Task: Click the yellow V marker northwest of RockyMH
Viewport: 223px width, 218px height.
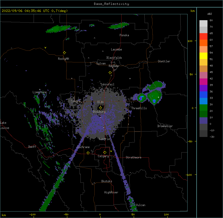Action: (x=45, y=48)
